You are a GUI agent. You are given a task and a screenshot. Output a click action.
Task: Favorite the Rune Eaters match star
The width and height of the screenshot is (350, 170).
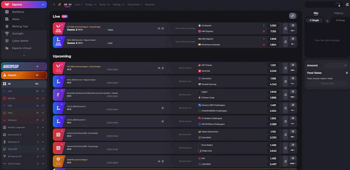(x=62, y=144)
